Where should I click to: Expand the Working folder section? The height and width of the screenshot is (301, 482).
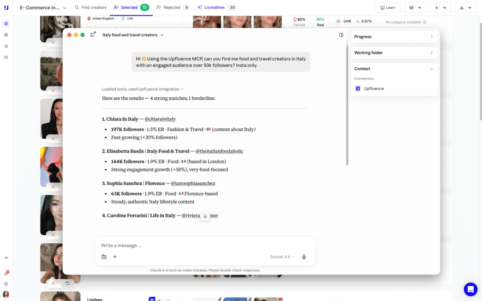click(x=394, y=53)
